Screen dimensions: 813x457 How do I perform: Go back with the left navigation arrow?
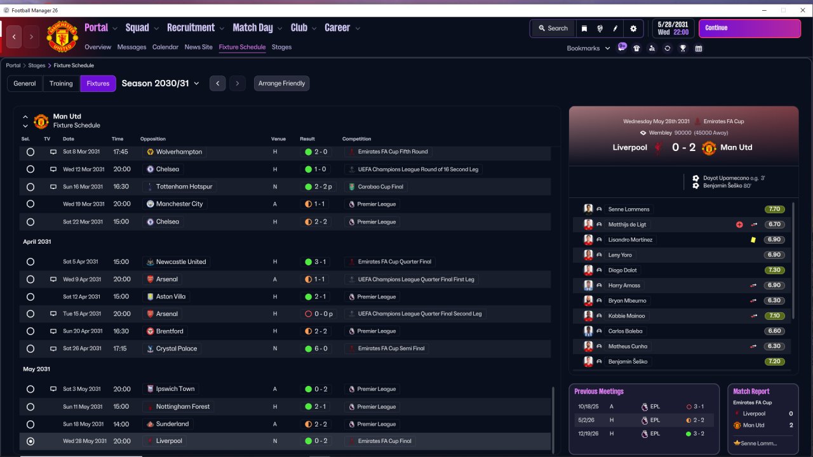(x=14, y=37)
